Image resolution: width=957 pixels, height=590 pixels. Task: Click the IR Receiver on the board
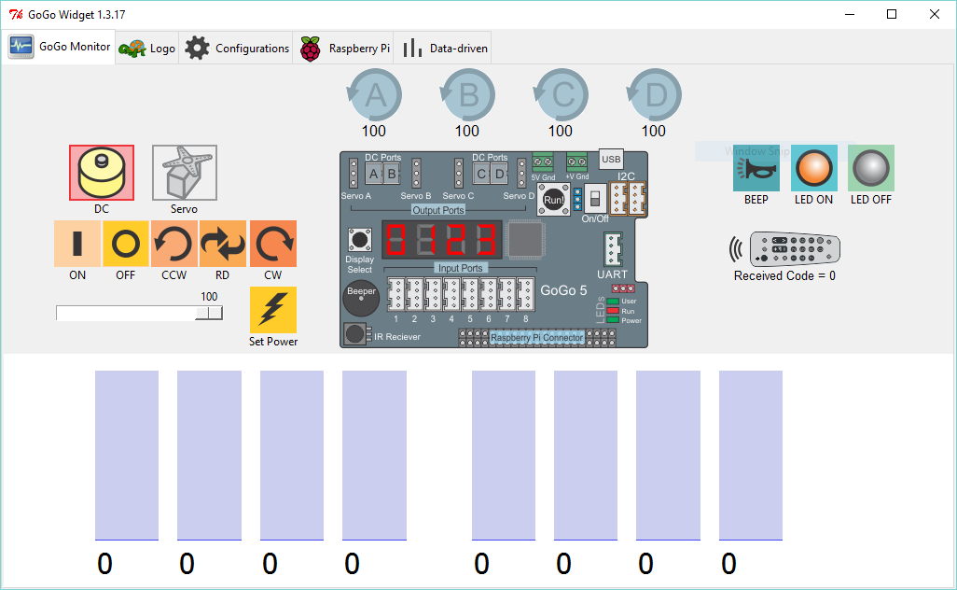point(355,334)
